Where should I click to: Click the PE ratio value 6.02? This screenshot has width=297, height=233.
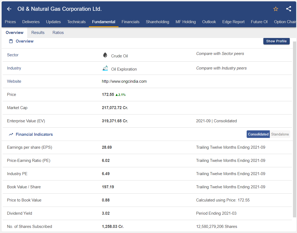point(106,161)
